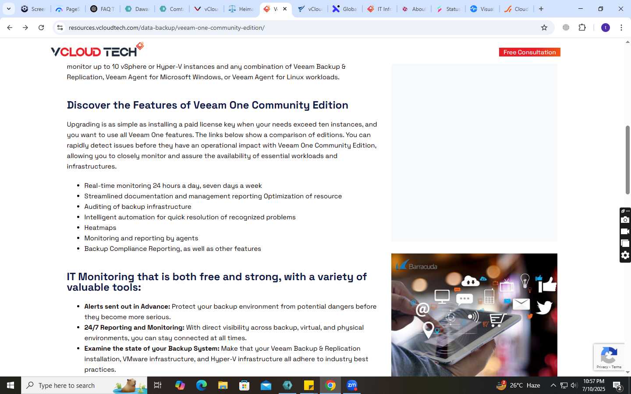Click the Heatmaps bullet item
Viewport: 631px width, 394px height.
point(100,228)
